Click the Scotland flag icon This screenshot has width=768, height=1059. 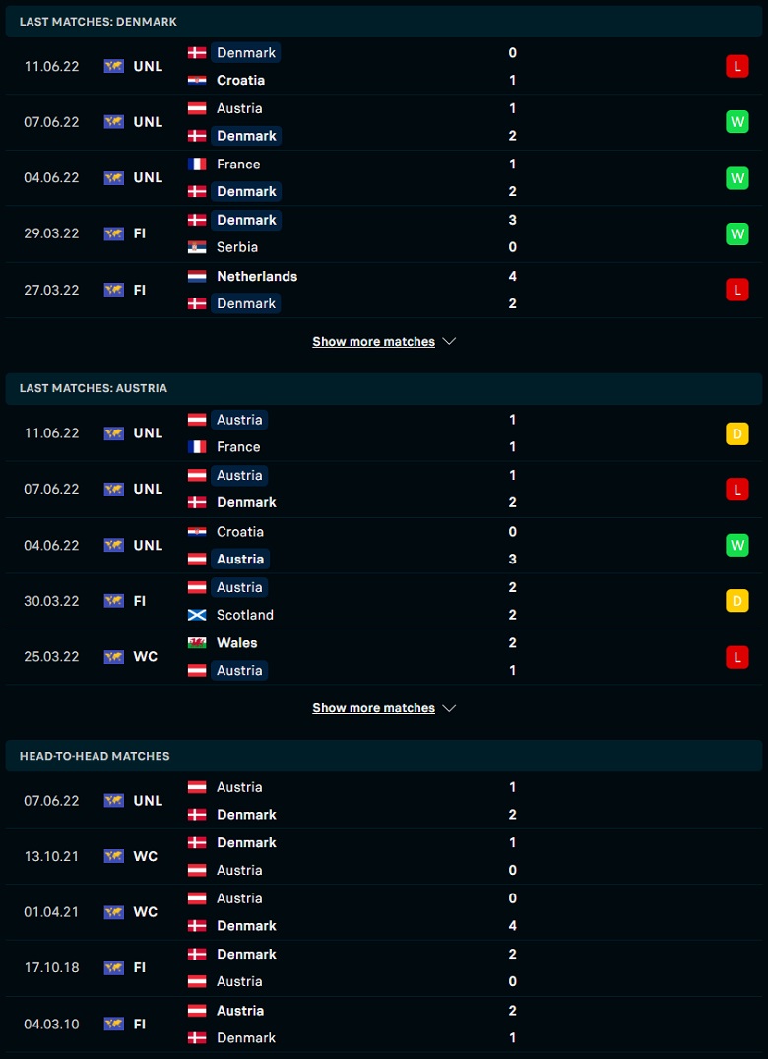[x=196, y=615]
